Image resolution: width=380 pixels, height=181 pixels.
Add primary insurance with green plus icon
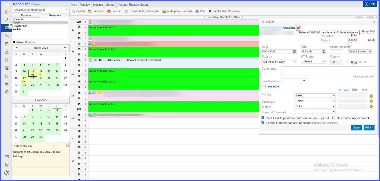point(371,96)
